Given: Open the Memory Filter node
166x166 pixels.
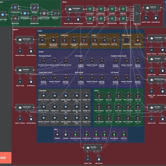Looking at the screenshot, I should pyautogui.click(x=90, y=9).
